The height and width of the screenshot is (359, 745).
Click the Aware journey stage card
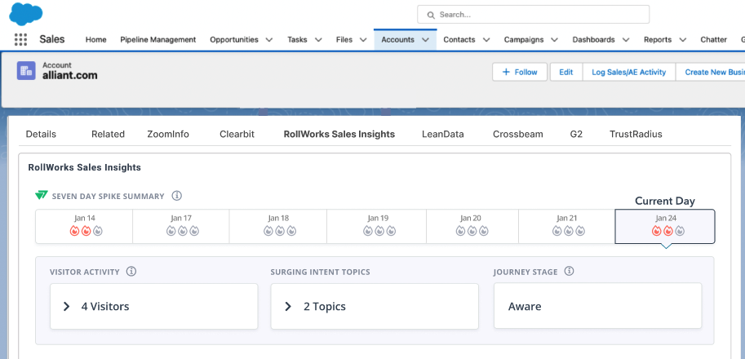pyautogui.click(x=597, y=306)
